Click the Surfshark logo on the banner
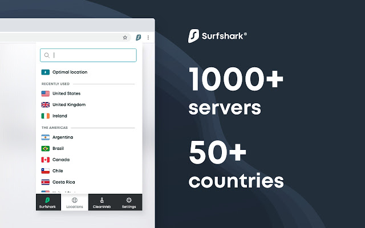Viewport: 365px width, 228px height. point(217,36)
